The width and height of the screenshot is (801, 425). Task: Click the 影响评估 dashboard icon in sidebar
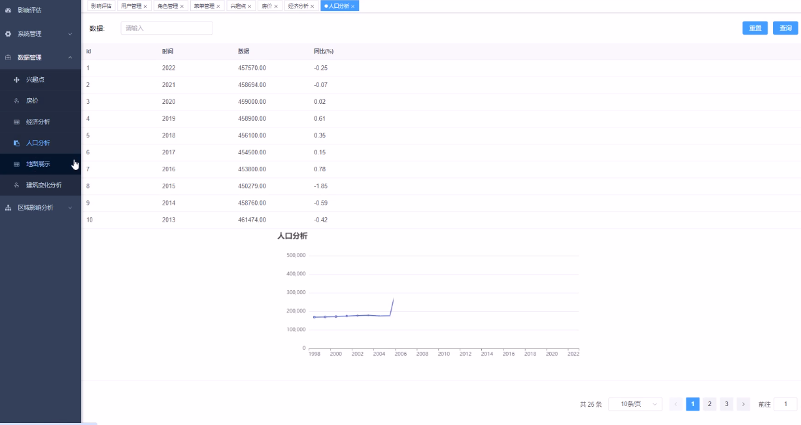(8, 10)
